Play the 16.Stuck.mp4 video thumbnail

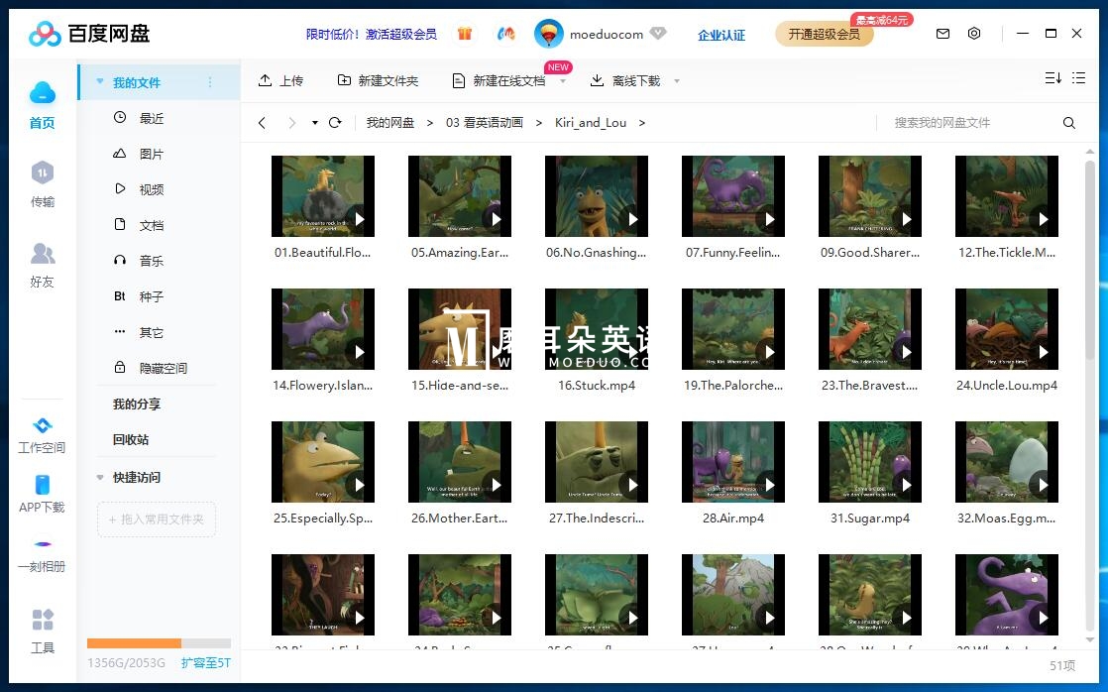click(x=596, y=328)
